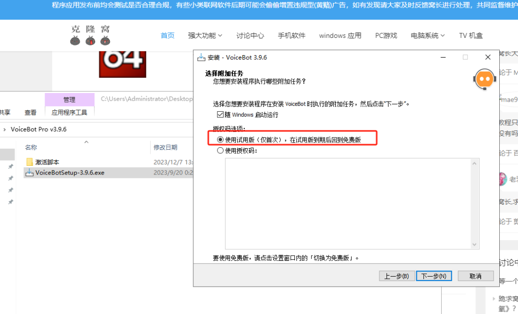Click the 下一步(N) button
This screenshot has width=518, height=314.
point(434,276)
